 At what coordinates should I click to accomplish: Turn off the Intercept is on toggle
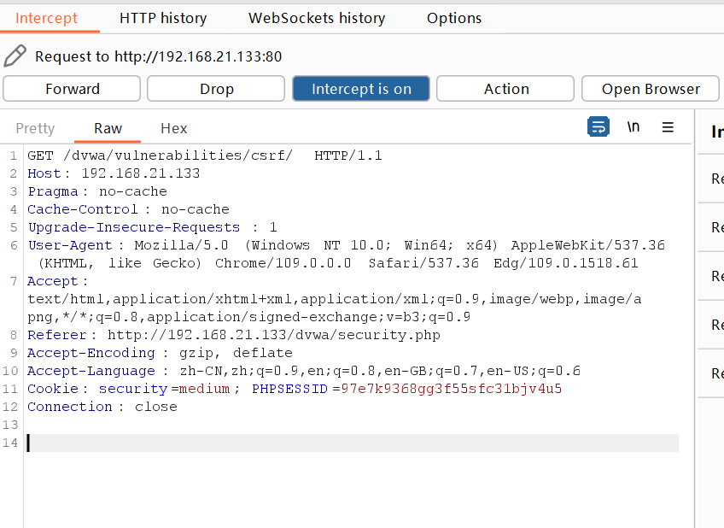click(x=361, y=89)
